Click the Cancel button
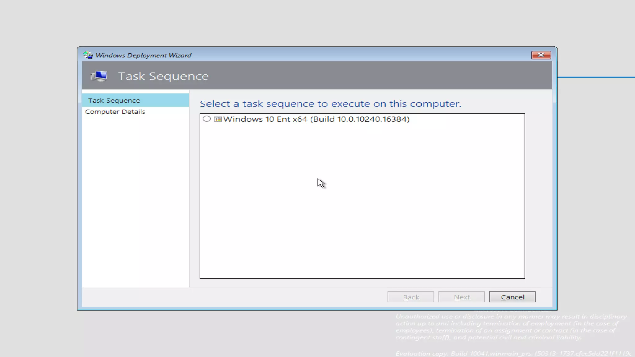Image resolution: width=635 pixels, height=357 pixels. pyautogui.click(x=512, y=297)
